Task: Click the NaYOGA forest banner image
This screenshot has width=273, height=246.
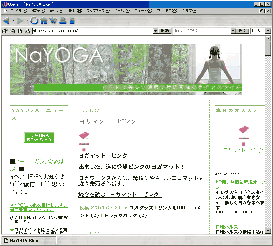Action: 126,69
